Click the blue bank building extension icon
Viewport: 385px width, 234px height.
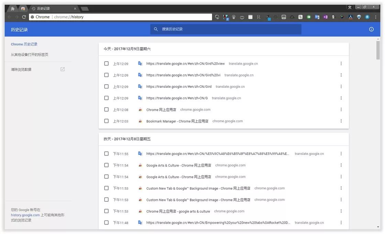click(x=367, y=17)
